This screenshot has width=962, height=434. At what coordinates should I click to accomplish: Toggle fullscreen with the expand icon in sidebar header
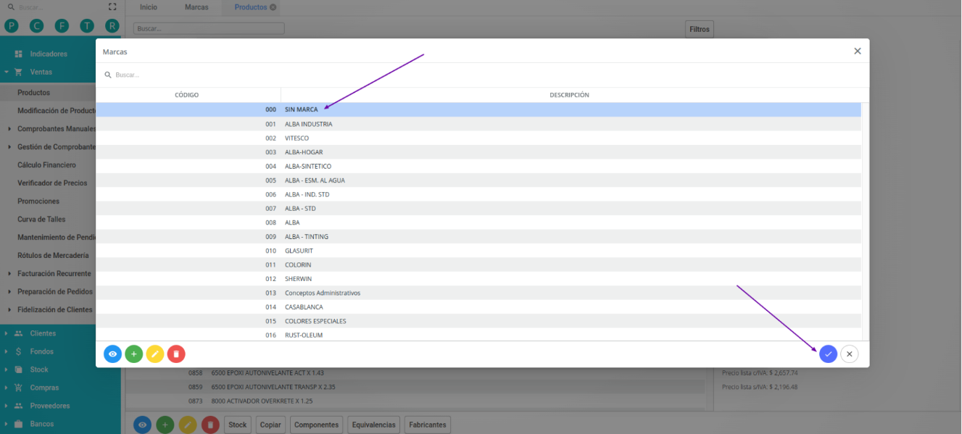tap(112, 7)
